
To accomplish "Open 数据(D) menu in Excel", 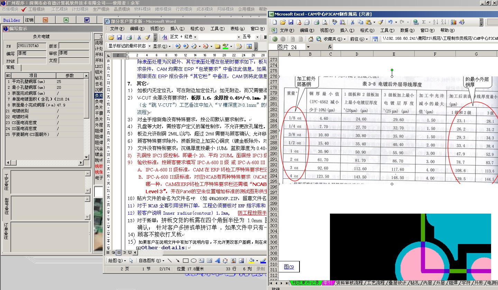I will tap(407, 30).
